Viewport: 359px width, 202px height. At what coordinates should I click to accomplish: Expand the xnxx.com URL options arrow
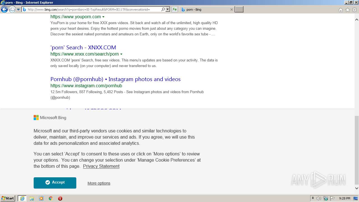[x=121, y=54]
